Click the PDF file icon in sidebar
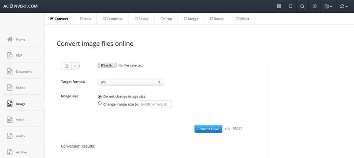354x158 pixels. [10, 55]
